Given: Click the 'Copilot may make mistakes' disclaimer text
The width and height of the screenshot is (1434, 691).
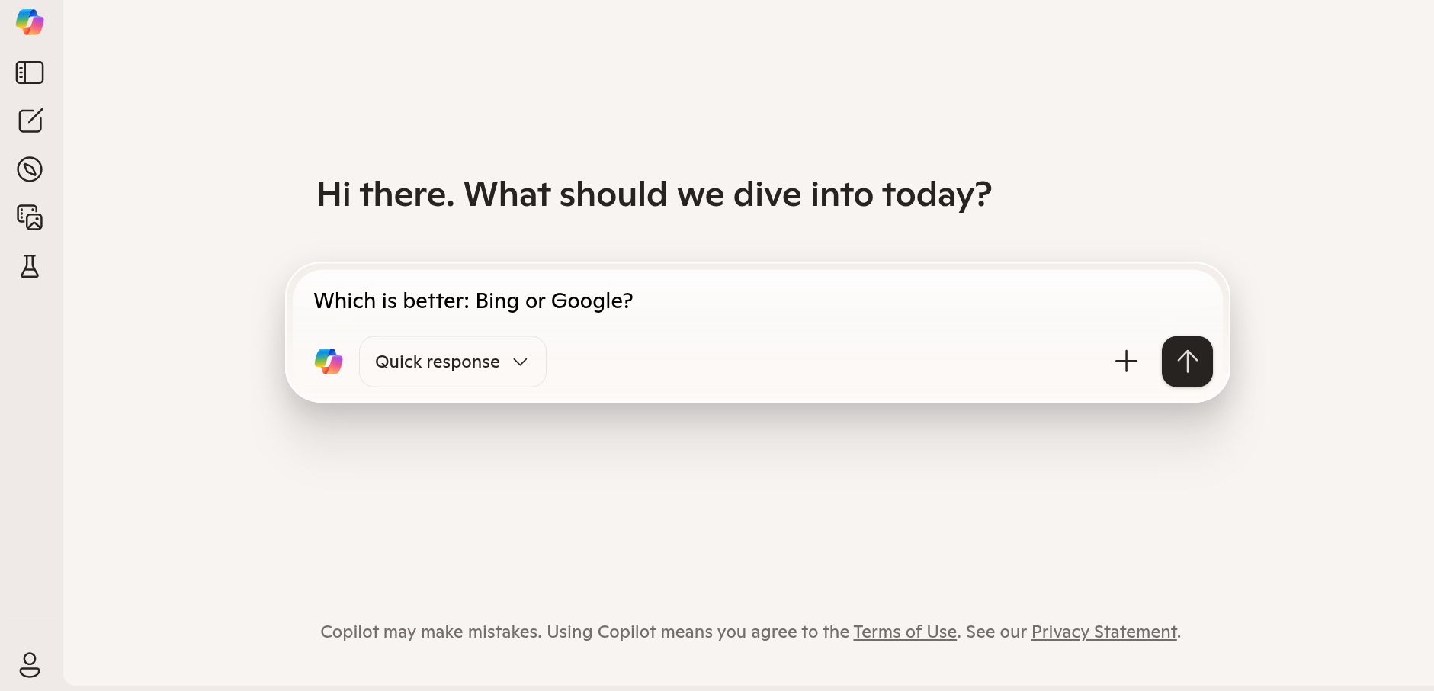Looking at the screenshot, I should click(534, 632).
